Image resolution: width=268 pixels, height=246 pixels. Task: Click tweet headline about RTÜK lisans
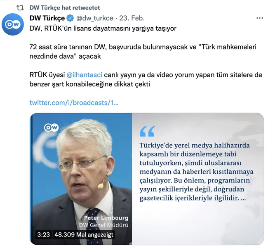pyautogui.click(x=103, y=29)
